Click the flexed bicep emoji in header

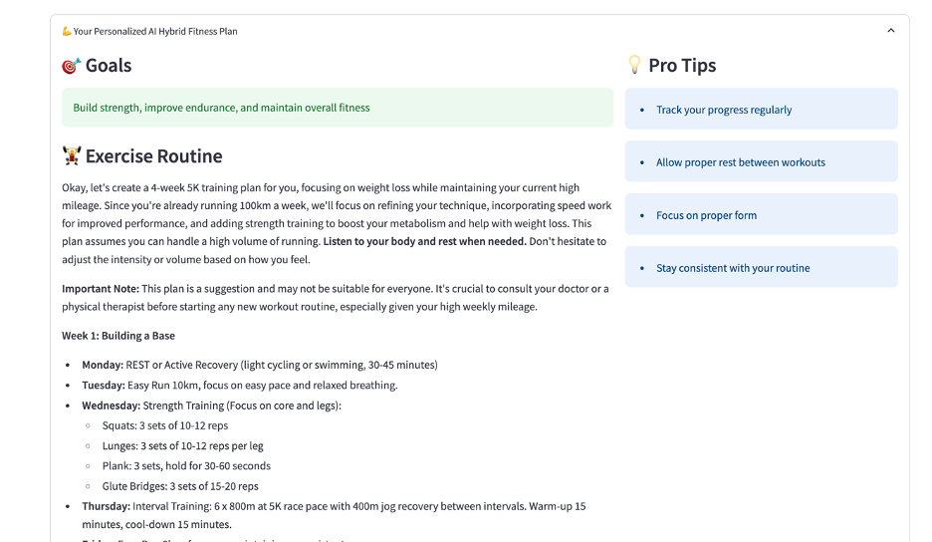(67, 31)
